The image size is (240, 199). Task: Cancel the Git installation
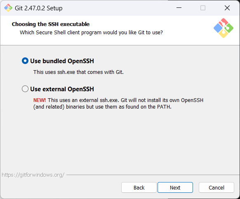coord(216,187)
